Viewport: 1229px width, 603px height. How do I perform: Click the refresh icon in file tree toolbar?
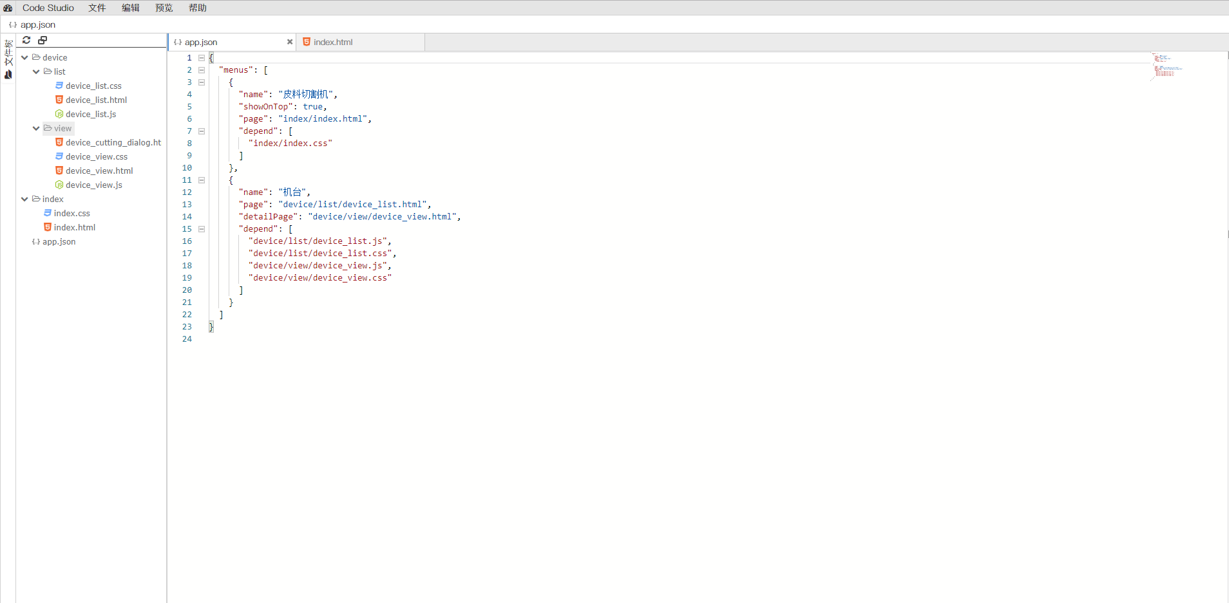click(26, 40)
